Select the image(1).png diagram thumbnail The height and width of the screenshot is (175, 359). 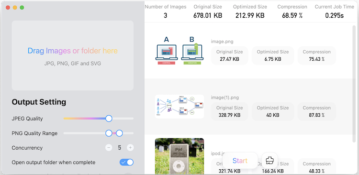(179, 107)
